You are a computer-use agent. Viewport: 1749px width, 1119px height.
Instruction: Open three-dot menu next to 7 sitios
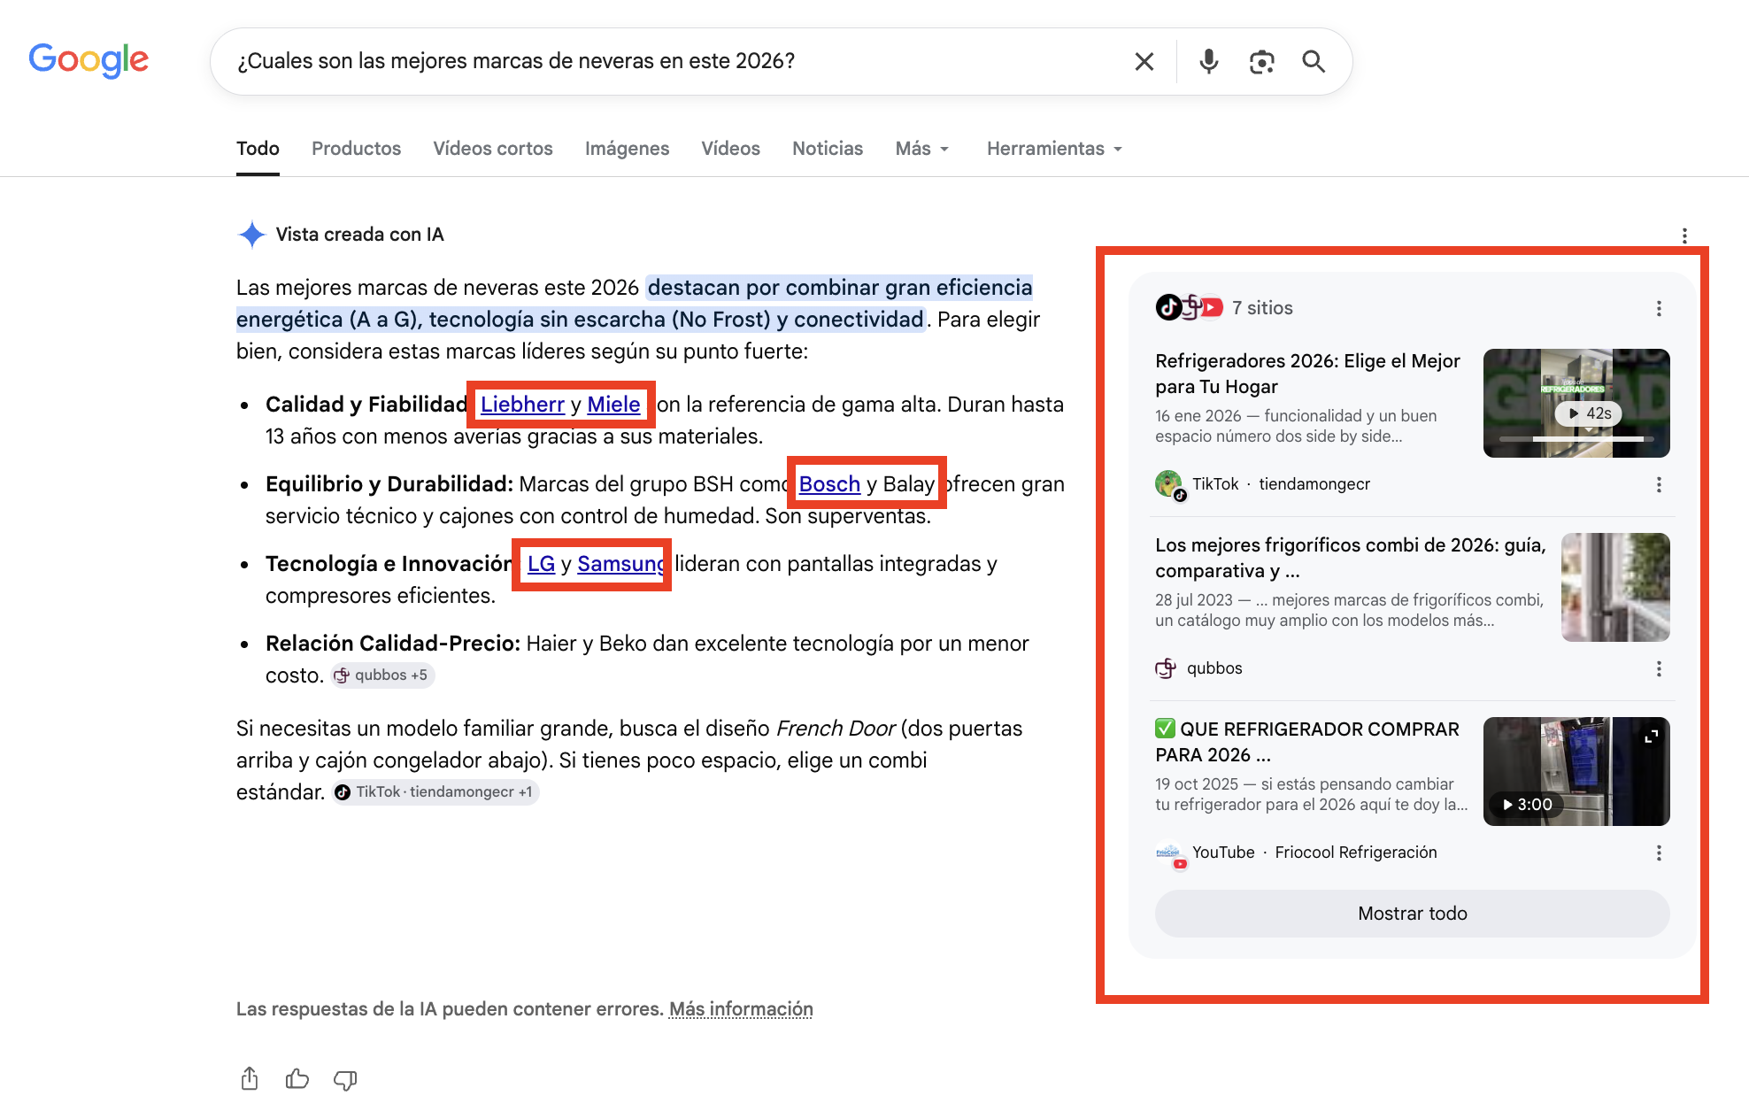coord(1659,308)
